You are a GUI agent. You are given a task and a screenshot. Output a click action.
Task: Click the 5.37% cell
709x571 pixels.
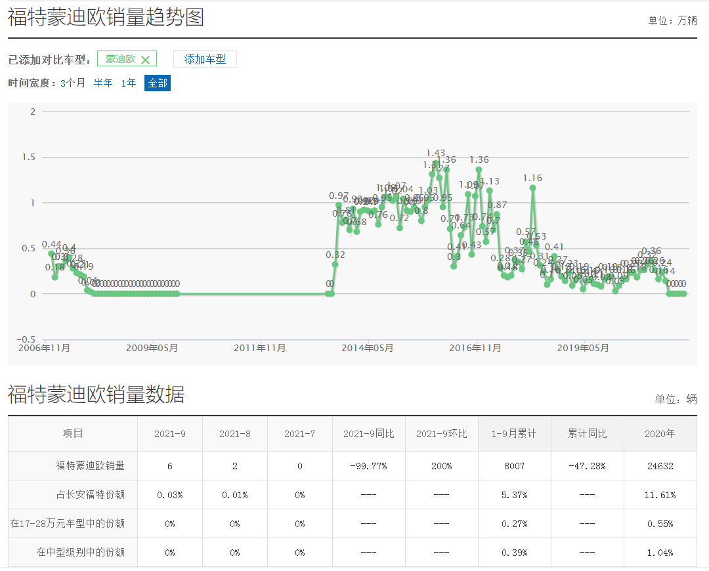pos(515,495)
